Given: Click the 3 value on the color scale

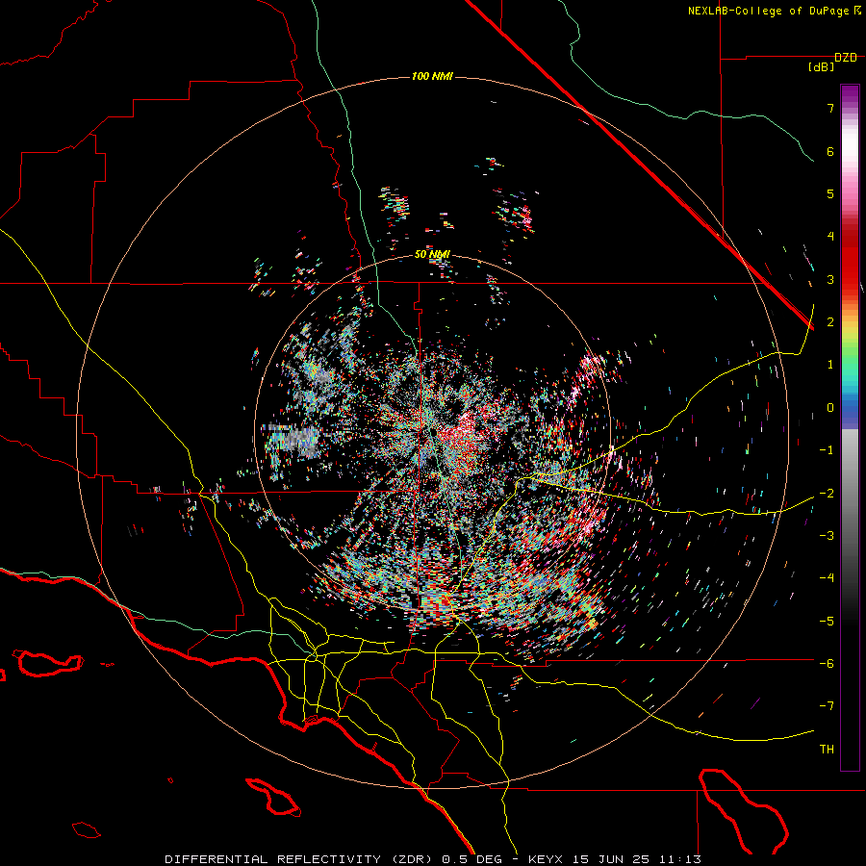Looking at the screenshot, I should [830, 279].
